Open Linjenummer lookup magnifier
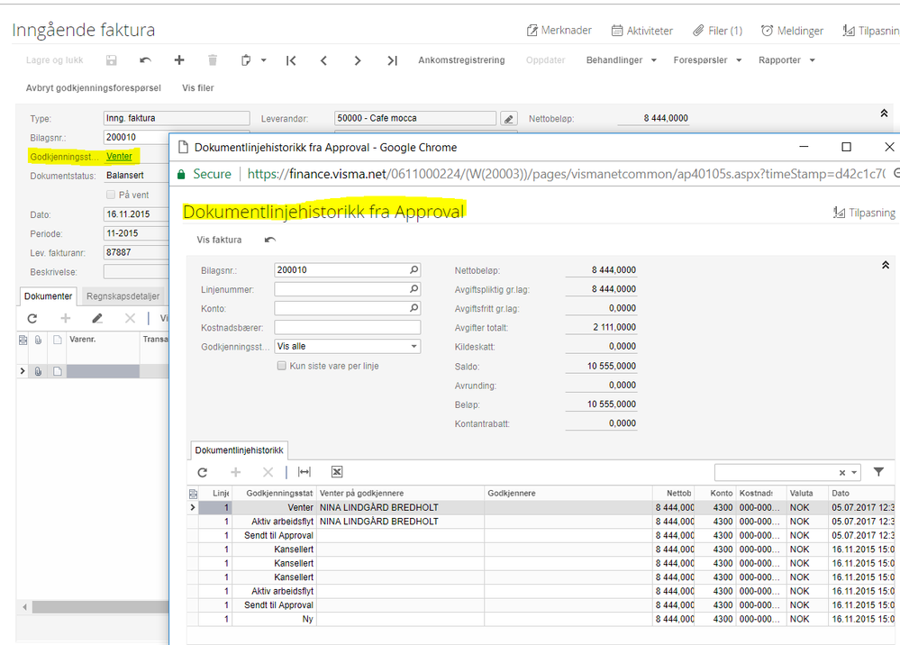 [414, 289]
